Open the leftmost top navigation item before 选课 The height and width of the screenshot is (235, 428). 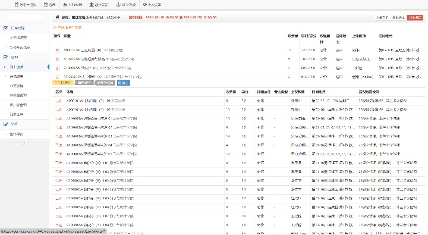(x=26, y=5)
